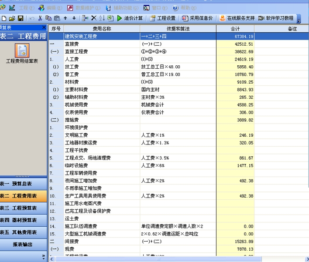
Task: Expand sidebar options chevron at bottom
Action: point(44,256)
